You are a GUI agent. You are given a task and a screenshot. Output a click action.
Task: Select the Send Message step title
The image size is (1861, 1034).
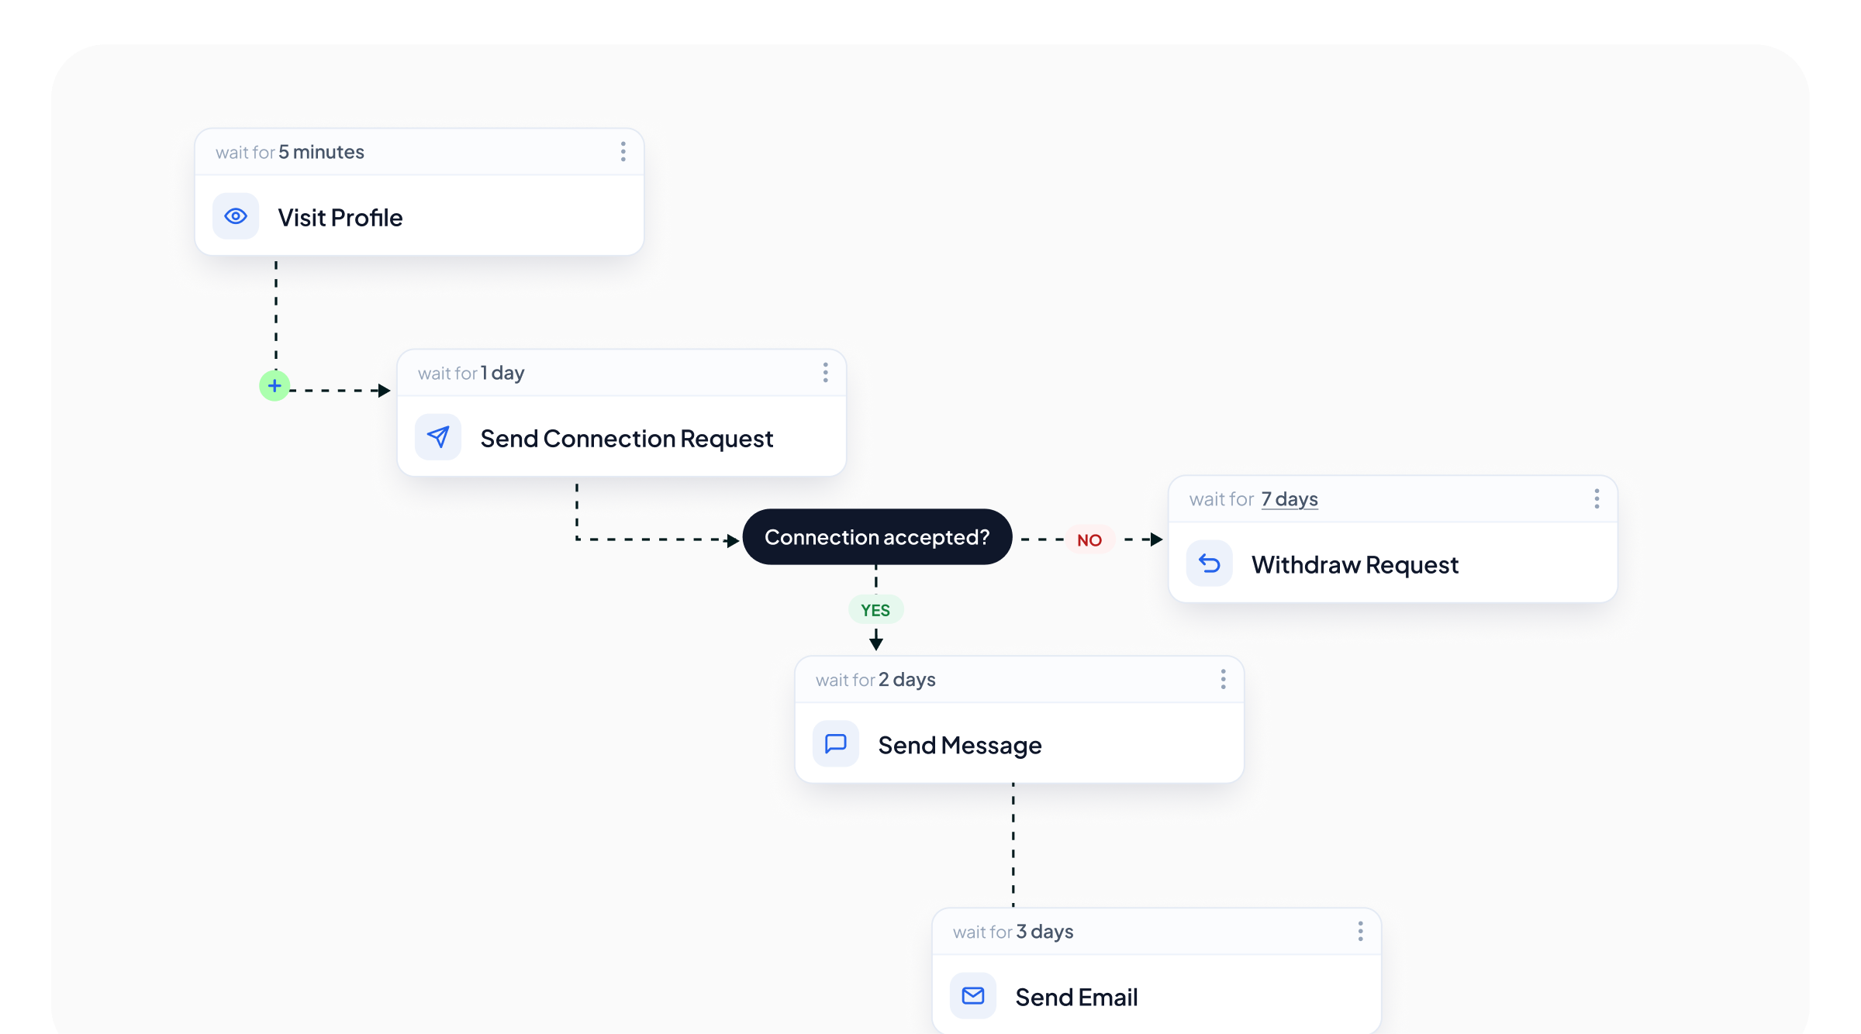[960, 746]
